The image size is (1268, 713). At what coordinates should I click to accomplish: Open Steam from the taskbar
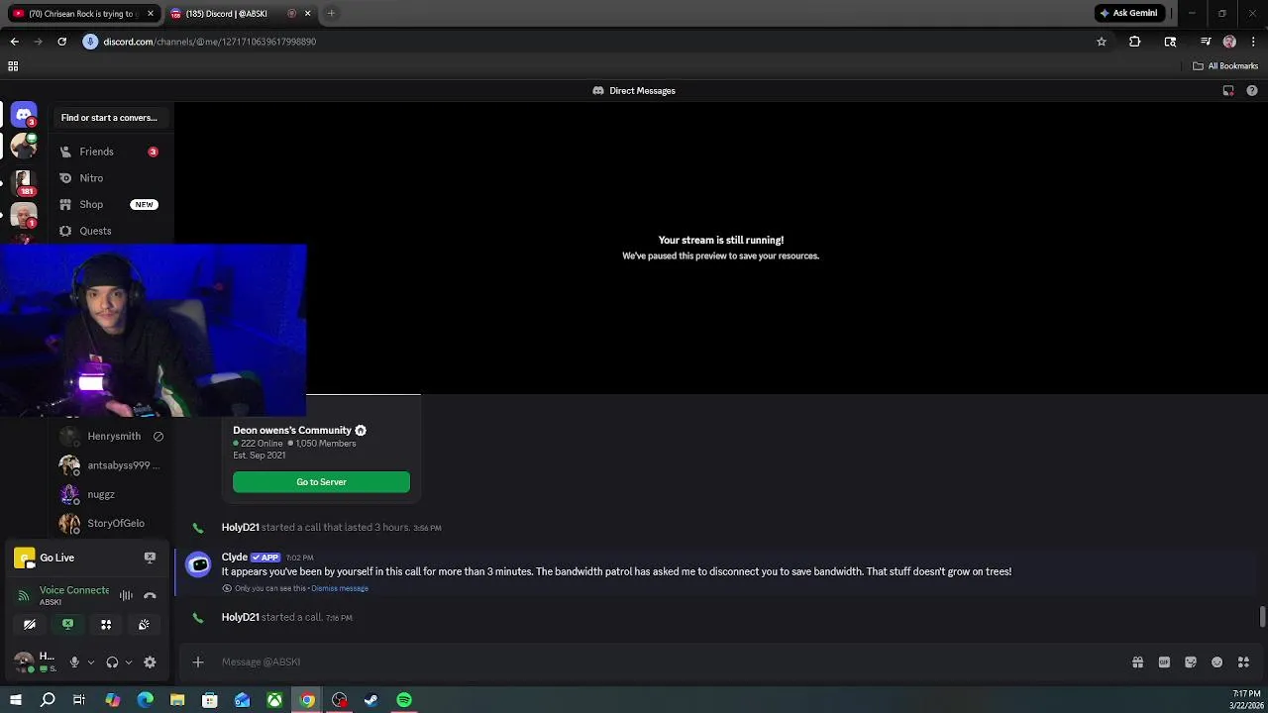(x=371, y=700)
